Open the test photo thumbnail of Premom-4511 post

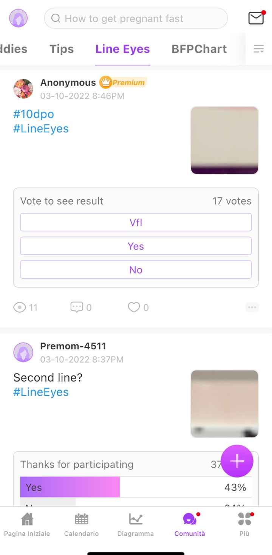pyautogui.click(x=224, y=404)
